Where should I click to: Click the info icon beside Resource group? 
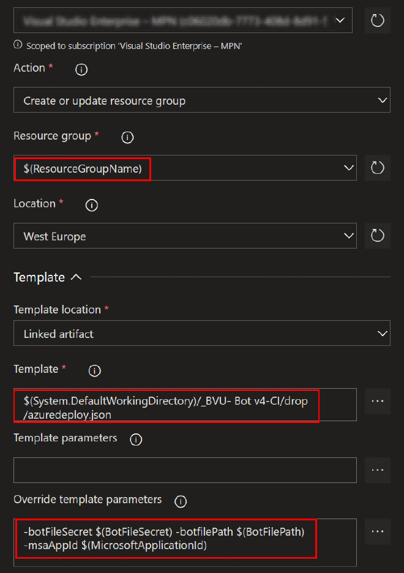(127, 138)
